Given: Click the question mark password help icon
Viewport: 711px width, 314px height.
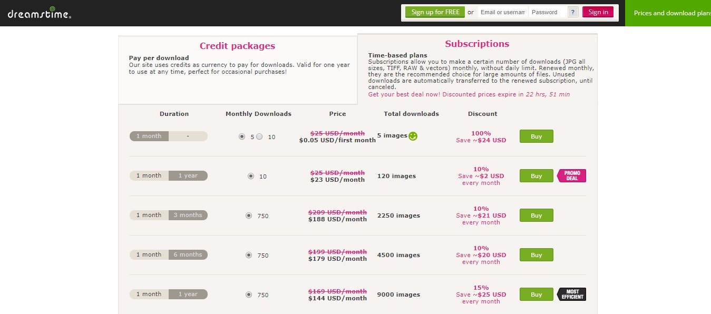Looking at the screenshot, I should 573,12.
